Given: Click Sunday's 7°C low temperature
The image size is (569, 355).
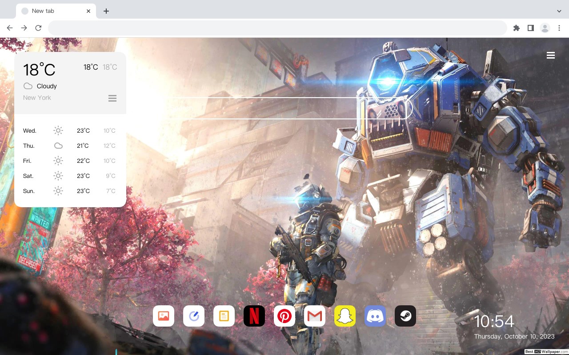Looking at the screenshot, I should point(111,191).
